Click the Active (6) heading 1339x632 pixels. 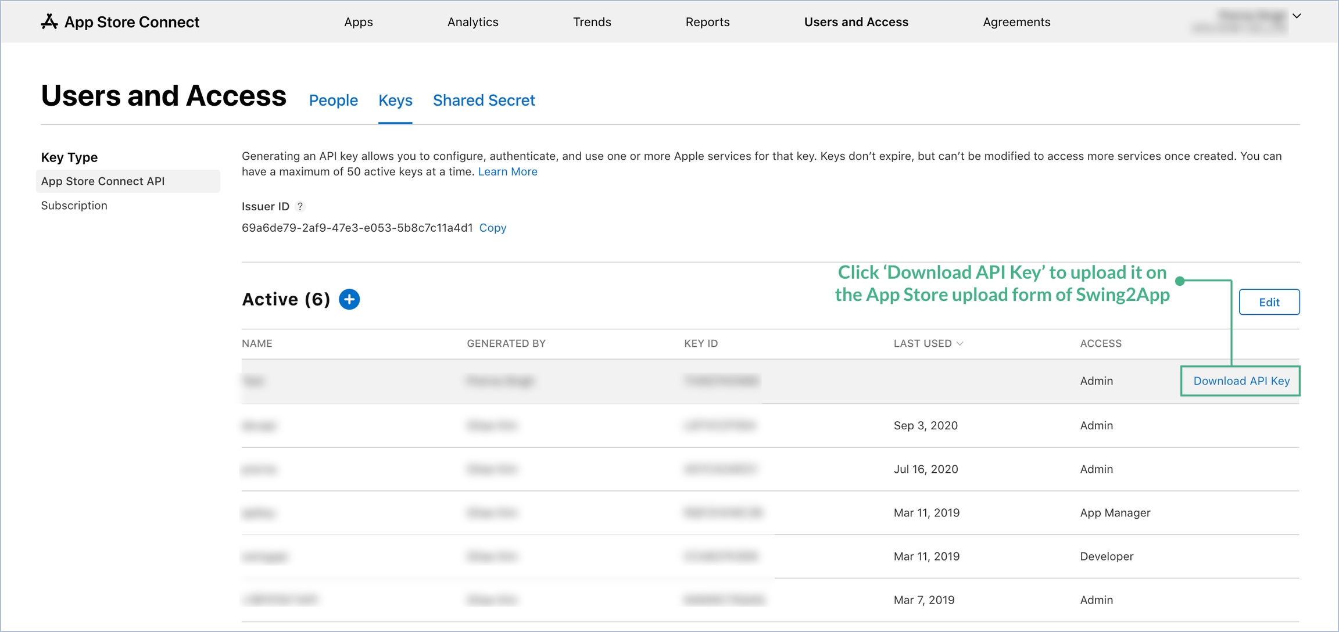(x=286, y=299)
